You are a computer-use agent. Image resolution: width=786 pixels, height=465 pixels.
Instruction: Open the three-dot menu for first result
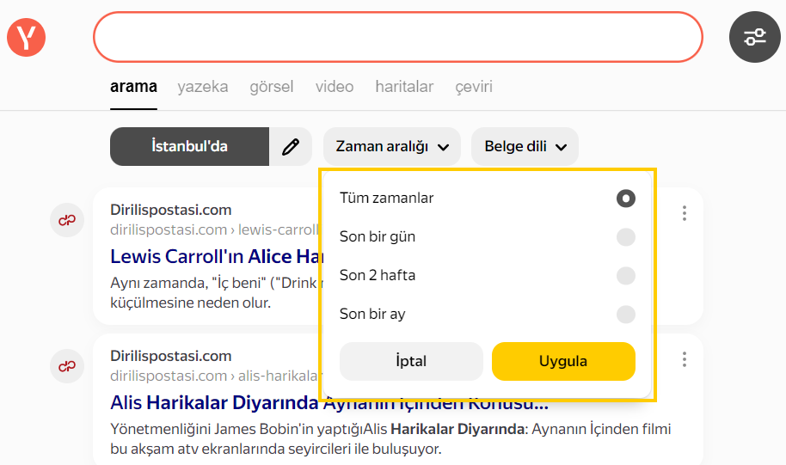tap(684, 213)
